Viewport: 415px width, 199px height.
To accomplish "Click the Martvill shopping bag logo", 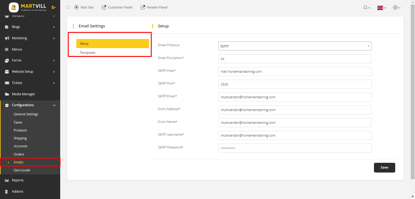I will [x=14, y=7].
